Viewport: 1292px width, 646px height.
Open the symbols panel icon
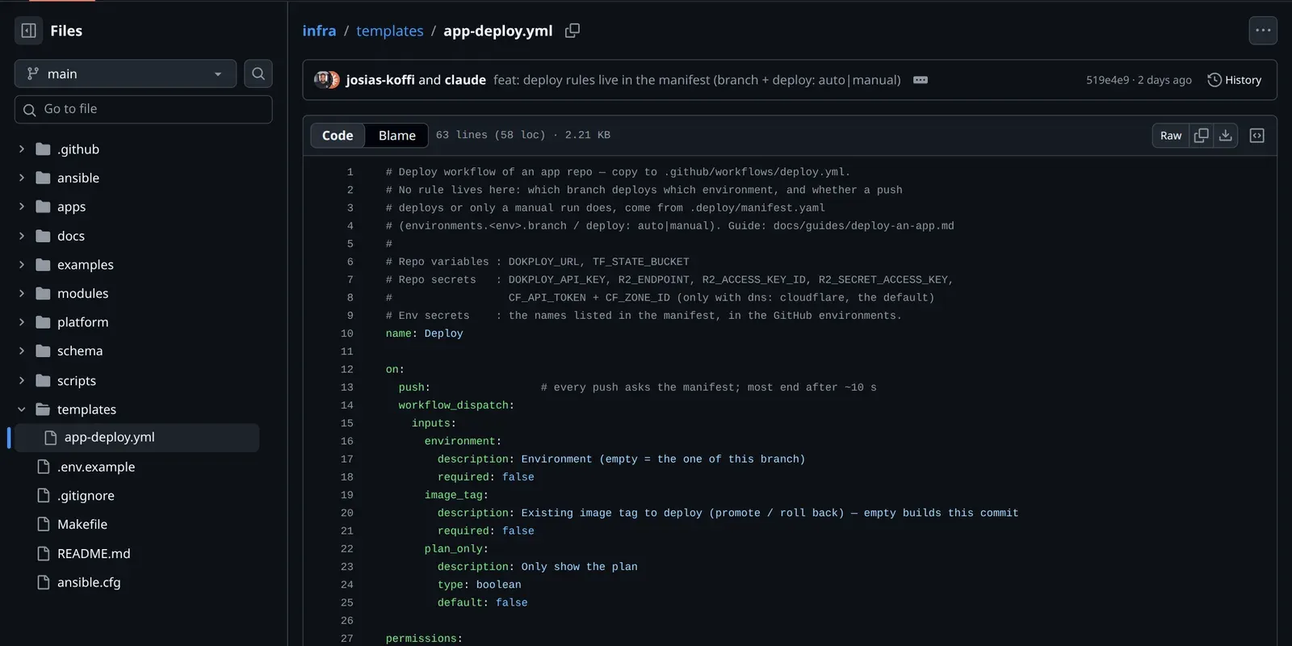pyautogui.click(x=1257, y=136)
